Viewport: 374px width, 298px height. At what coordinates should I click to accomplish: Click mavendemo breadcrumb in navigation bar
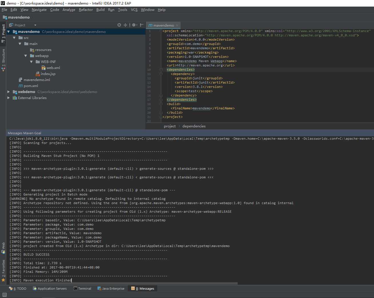(x=16, y=17)
